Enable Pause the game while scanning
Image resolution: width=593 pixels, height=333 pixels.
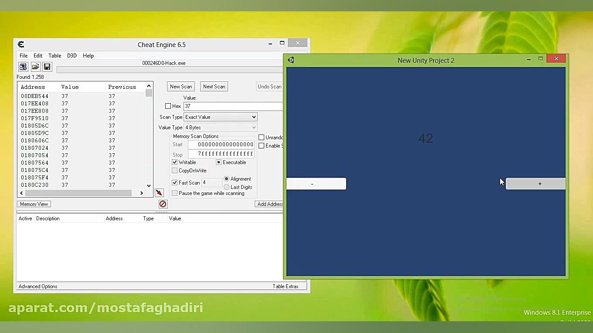point(175,193)
